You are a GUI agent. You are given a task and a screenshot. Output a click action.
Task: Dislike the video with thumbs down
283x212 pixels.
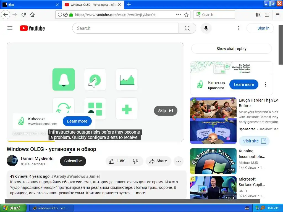point(135,161)
